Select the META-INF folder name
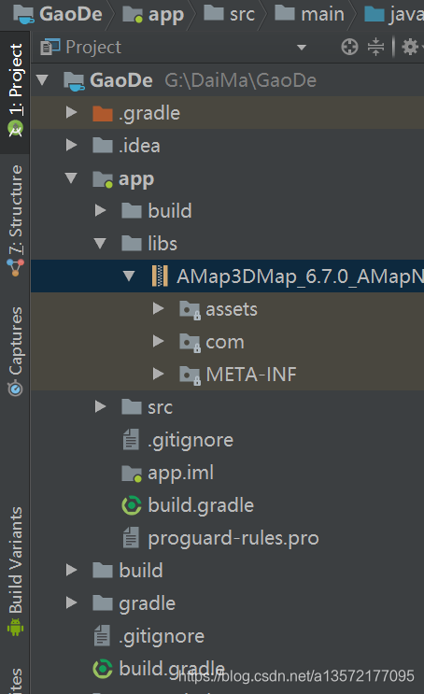The height and width of the screenshot is (694, 424). [x=251, y=375]
